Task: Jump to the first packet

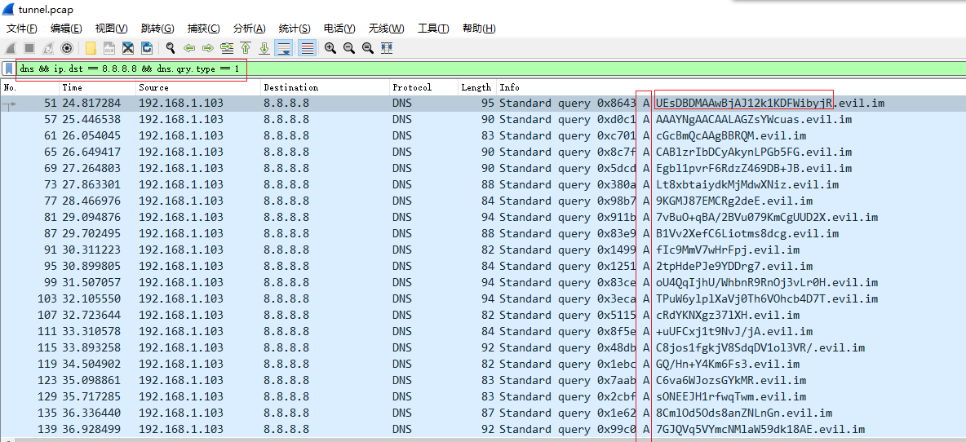Action: [246, 48]
